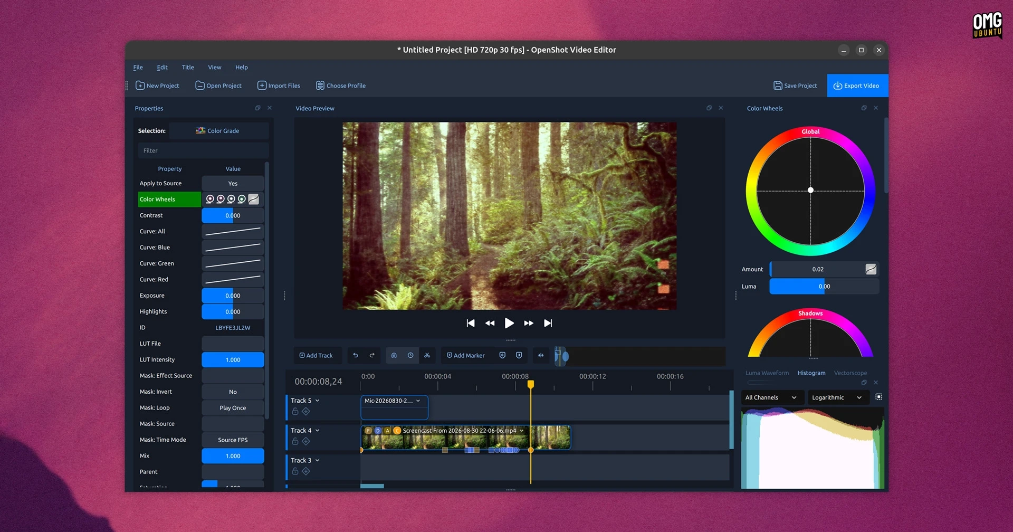Viewport: 1013px width, 532px height.
Task: Toggle Mask: Invert No value
Action: [233, 392]
